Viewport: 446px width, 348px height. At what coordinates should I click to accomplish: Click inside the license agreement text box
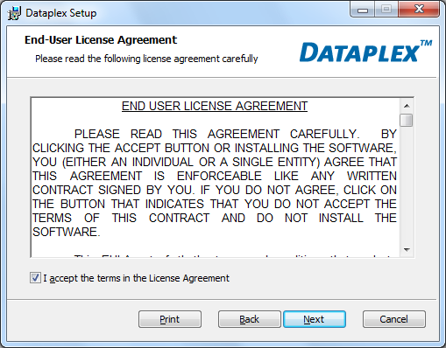[215, 177]
